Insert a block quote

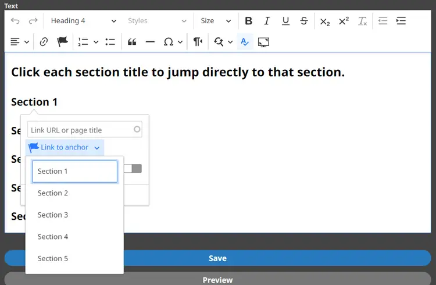point(132,42)
